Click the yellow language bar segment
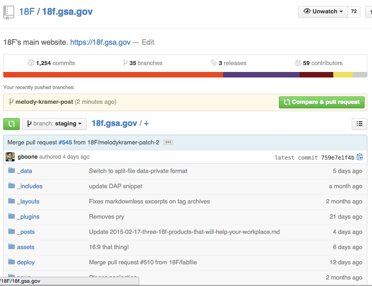 tap(343, 75)
